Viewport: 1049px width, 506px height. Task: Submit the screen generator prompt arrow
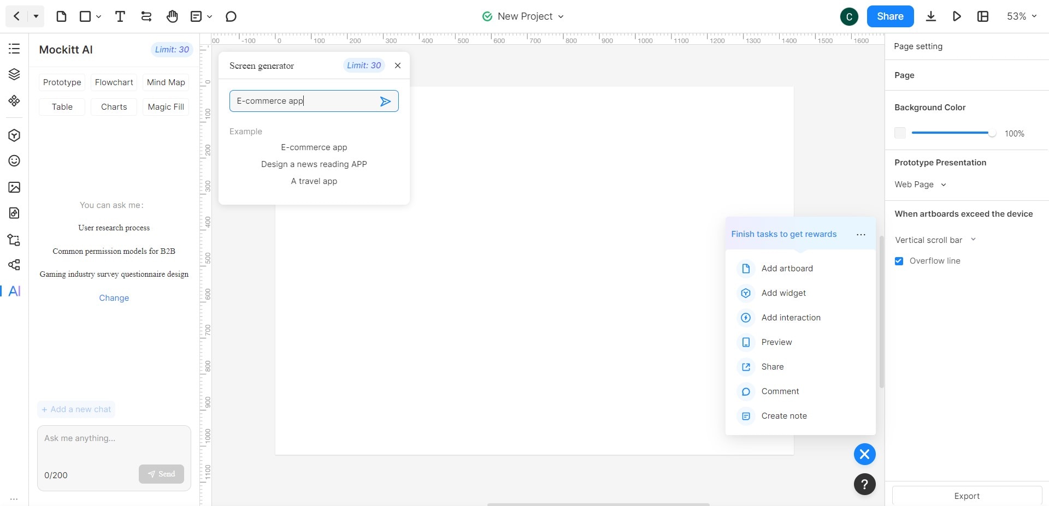pos(385,101)
